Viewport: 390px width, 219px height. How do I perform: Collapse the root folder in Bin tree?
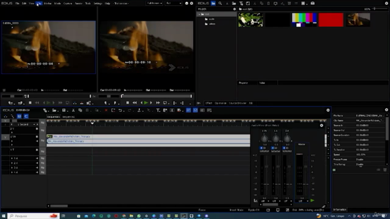pos(199,14)
